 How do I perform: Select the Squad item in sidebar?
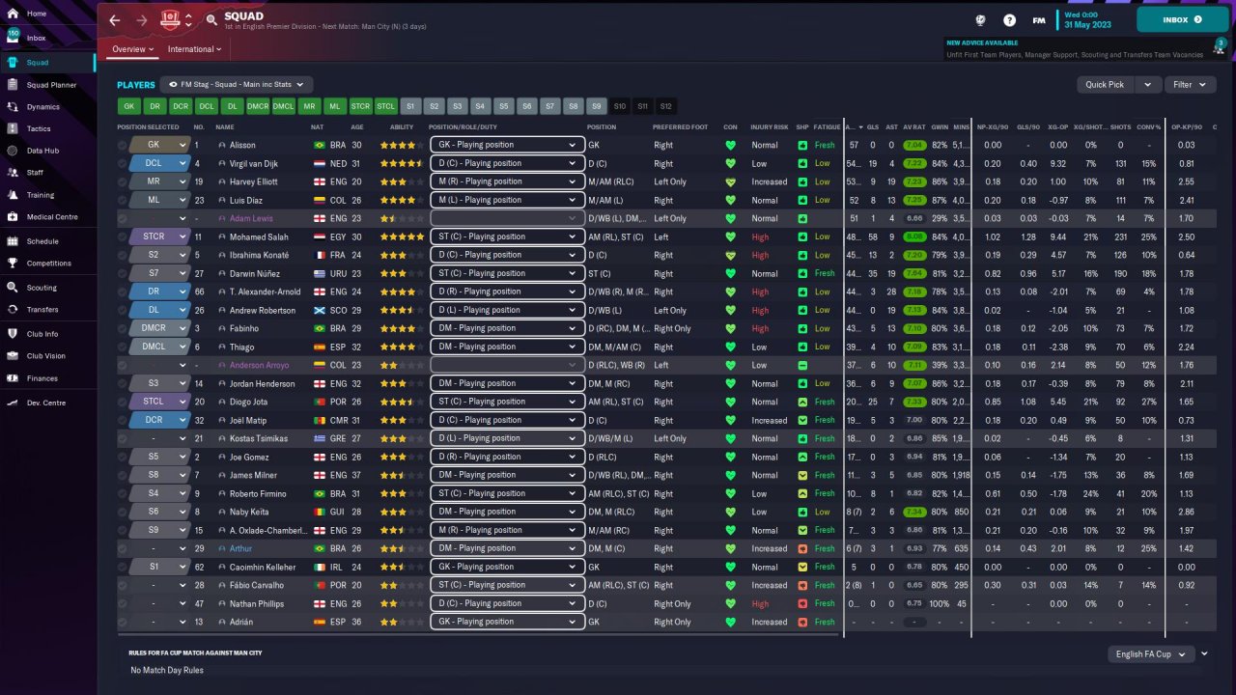(x=47, y=63)
